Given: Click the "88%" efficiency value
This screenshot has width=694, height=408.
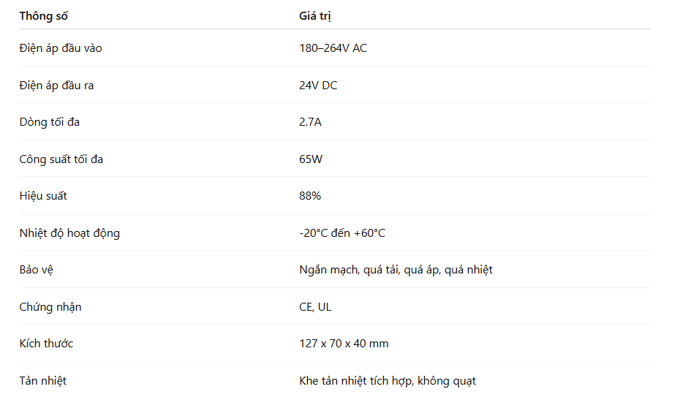Looking at the screenshot, I should [x=310, y=196].
